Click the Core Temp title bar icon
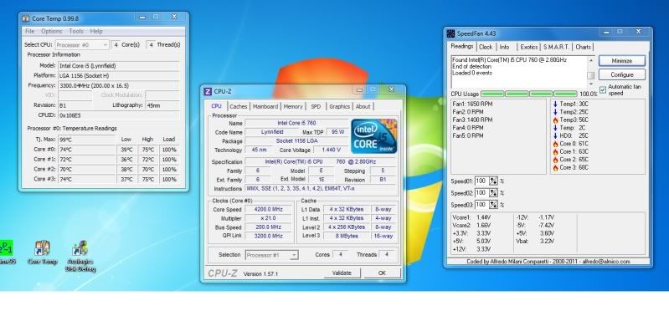 coord(26,18)
